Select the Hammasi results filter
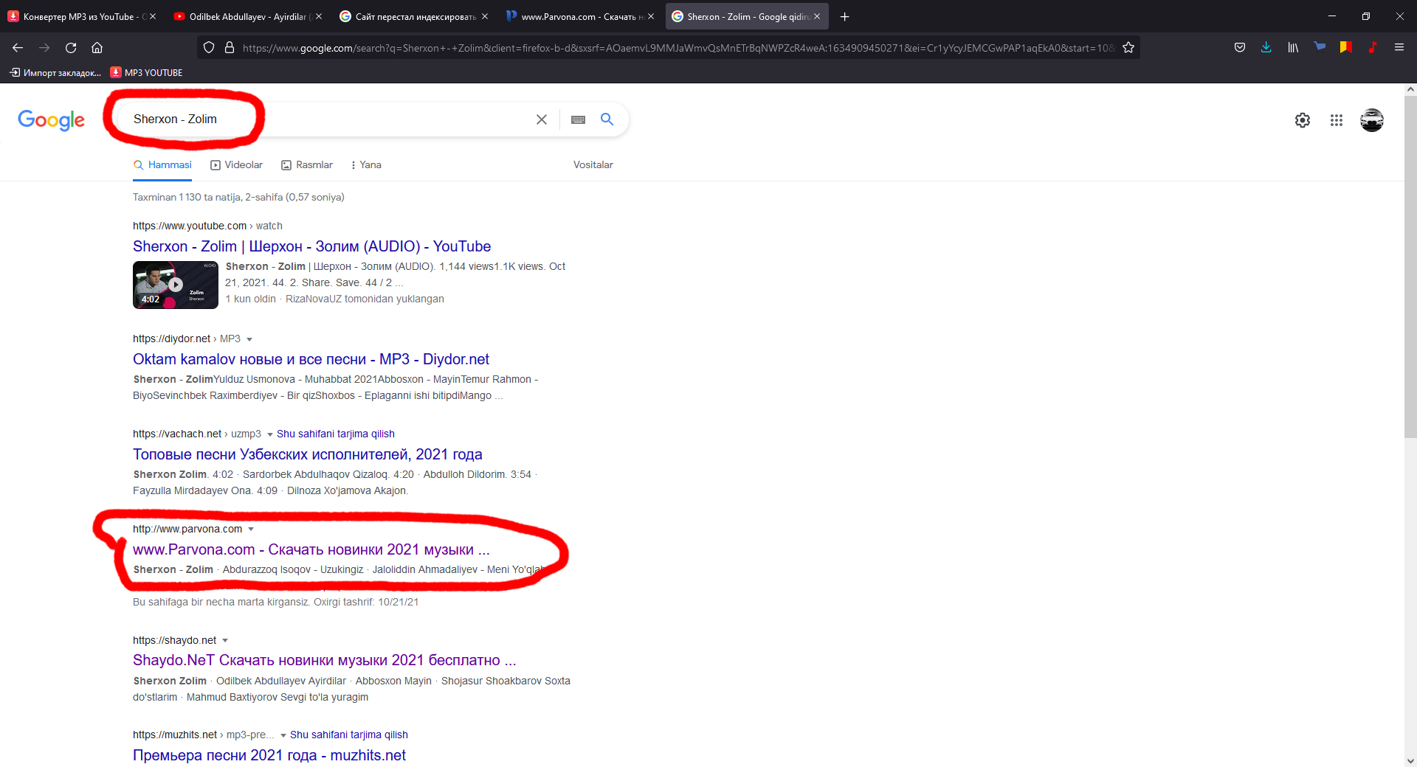Image resolution: width=1417 pixels, height=767 pixels. click(162, 164)
